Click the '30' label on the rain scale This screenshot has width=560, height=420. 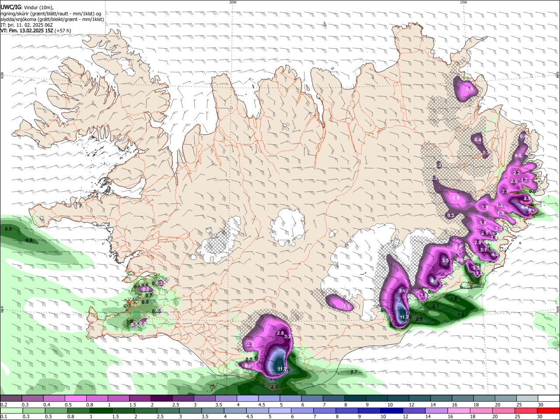point(541,416)
